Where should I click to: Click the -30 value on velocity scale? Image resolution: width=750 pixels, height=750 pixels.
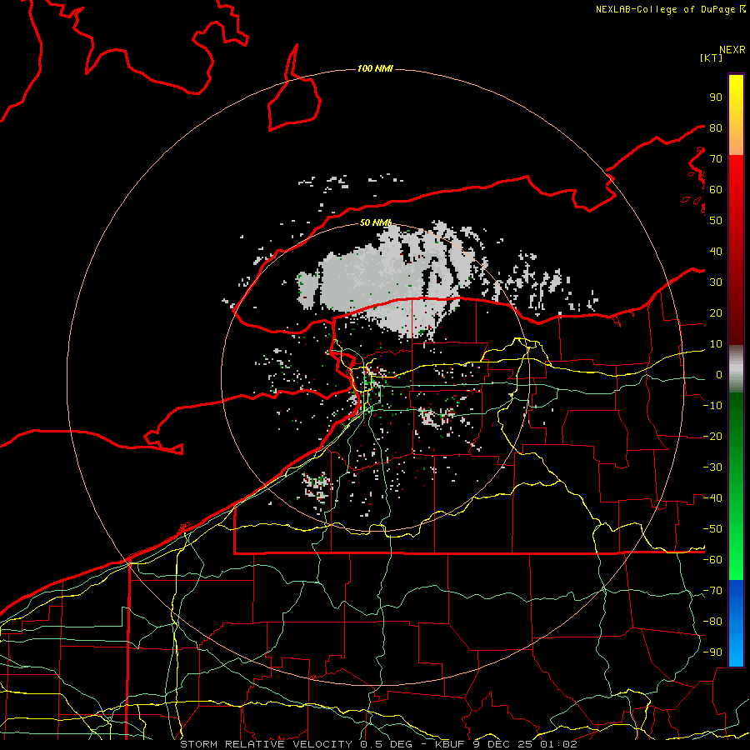click(x=712, y=467)
